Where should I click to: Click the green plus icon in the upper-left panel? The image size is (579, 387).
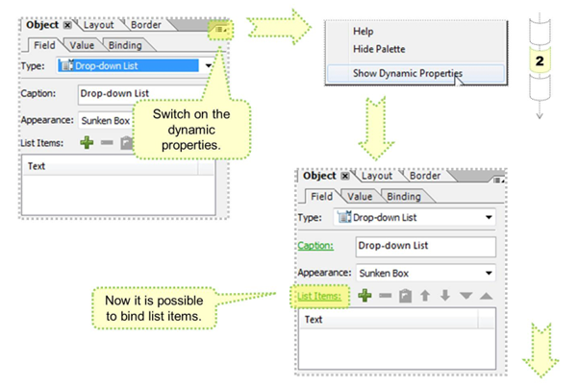(86, 143)
